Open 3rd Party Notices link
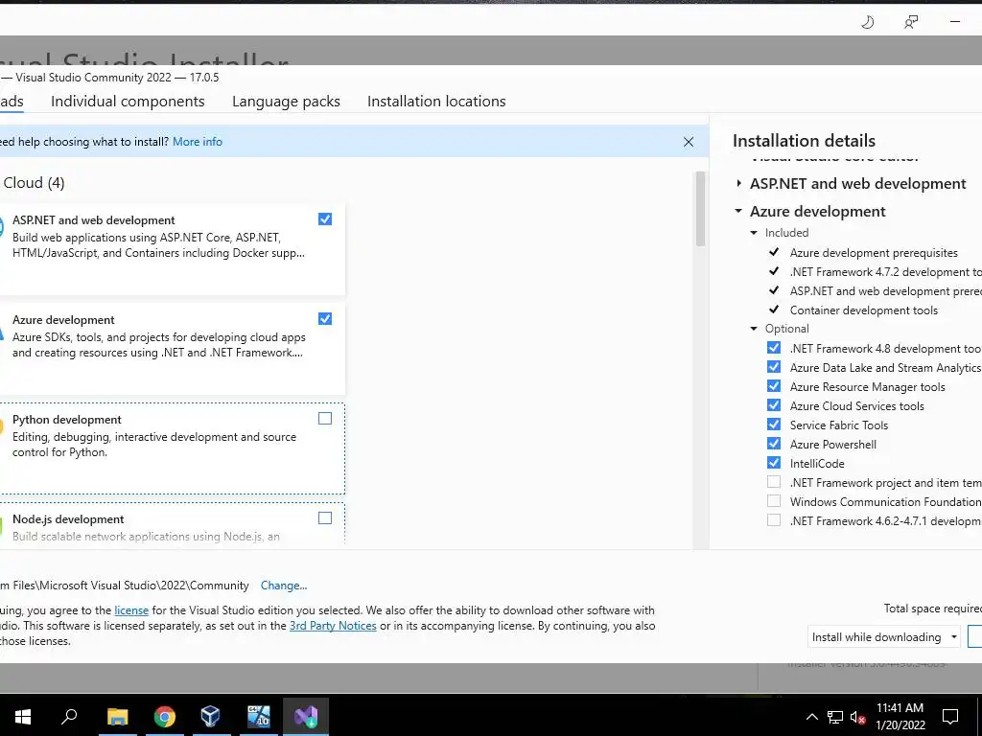The width and height of the screenshot is (982, 736). tap(333, 626)
